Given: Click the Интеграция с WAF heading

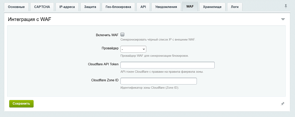Looking at the screenshot, I should pyautogui.click(x=30, y=19).
